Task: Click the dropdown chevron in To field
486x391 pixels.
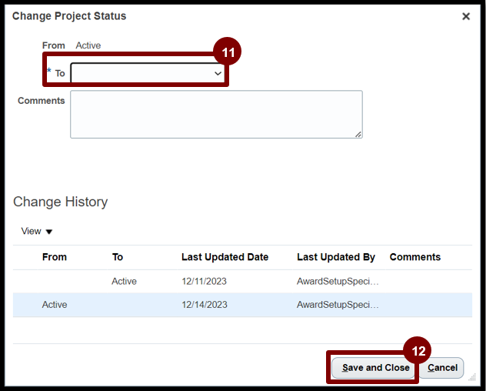Action: [218, 74]
